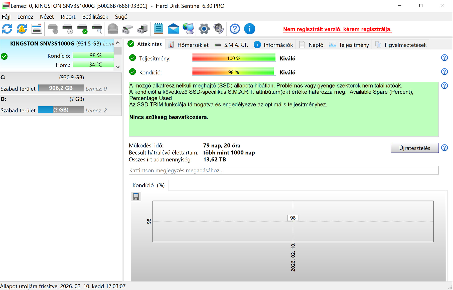Viewport: 453px width, 290px height.
Task: Click the globe and monitor network icon
Action: coord(188,29)
